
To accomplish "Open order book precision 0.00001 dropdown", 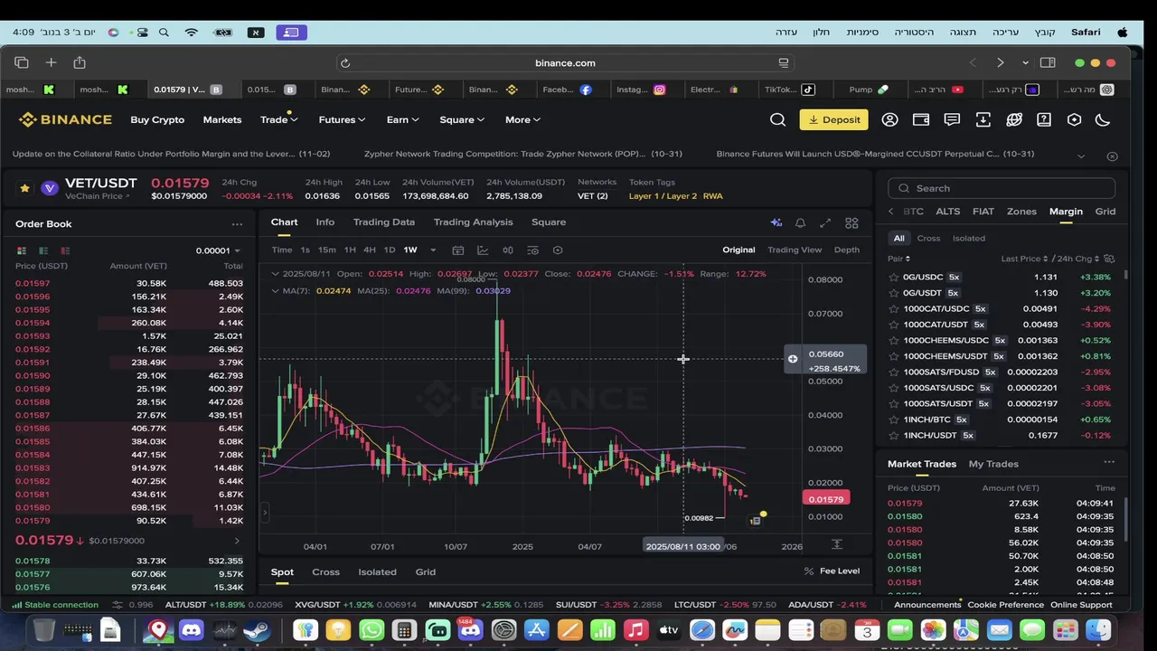I will tap(218, 250).
